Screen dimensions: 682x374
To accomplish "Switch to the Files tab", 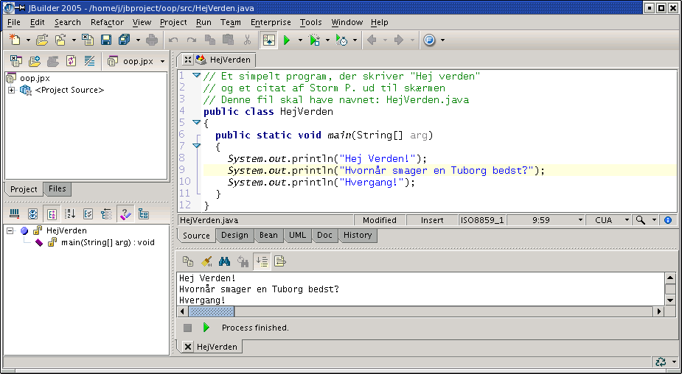I will pos(58,189).
